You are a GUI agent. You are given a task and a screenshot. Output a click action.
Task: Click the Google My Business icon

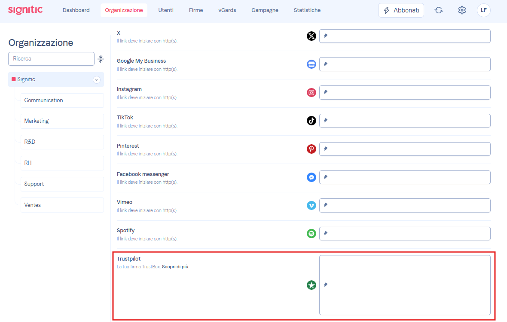point(311,64)
